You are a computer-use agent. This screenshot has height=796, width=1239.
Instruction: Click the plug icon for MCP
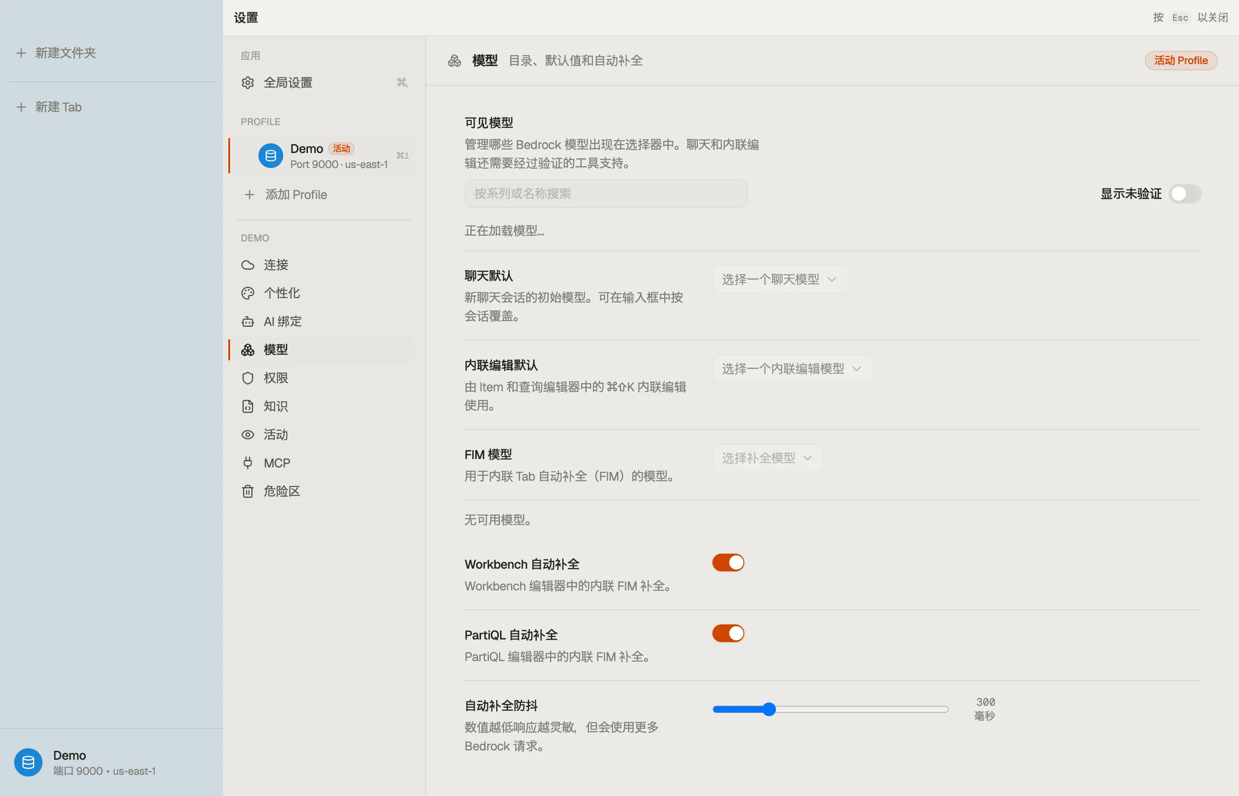(248, 463)
